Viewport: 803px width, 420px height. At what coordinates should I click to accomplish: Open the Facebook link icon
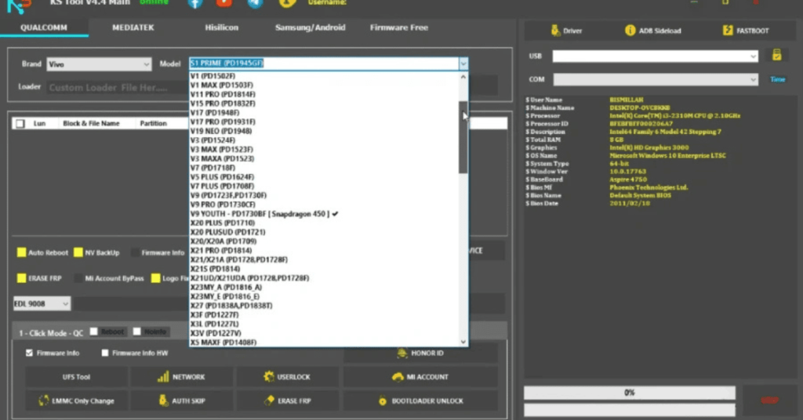(195, 4)
